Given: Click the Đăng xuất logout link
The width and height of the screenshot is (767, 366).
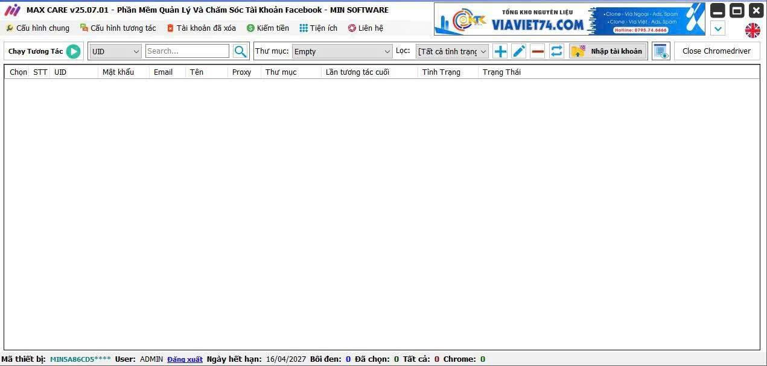Looking at the screenshot, I should 185,359.
